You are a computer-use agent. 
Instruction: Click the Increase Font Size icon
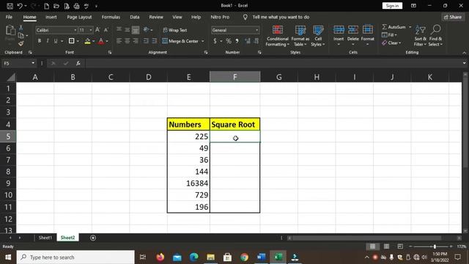(x=97, y=30)
